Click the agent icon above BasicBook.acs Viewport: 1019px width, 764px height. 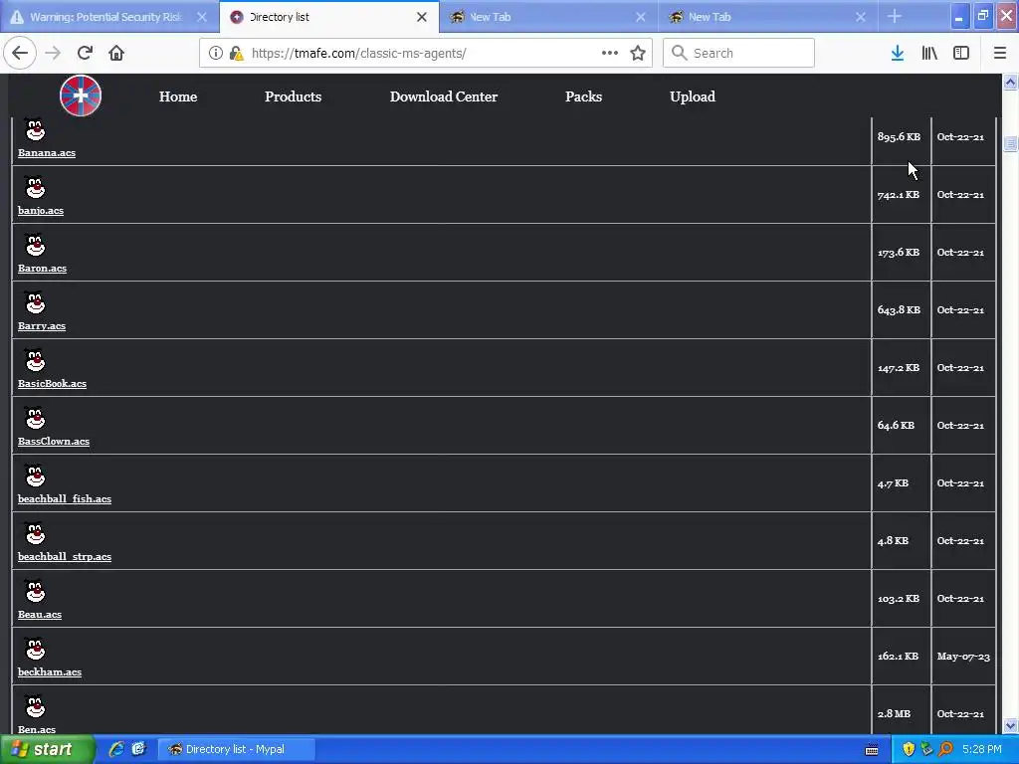(x=35, y=360)
